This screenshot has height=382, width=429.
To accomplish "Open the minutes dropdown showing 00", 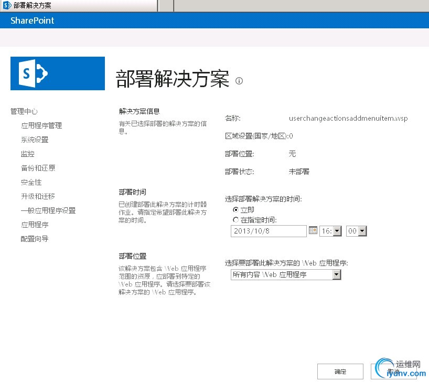I will [x=356, y=231].
